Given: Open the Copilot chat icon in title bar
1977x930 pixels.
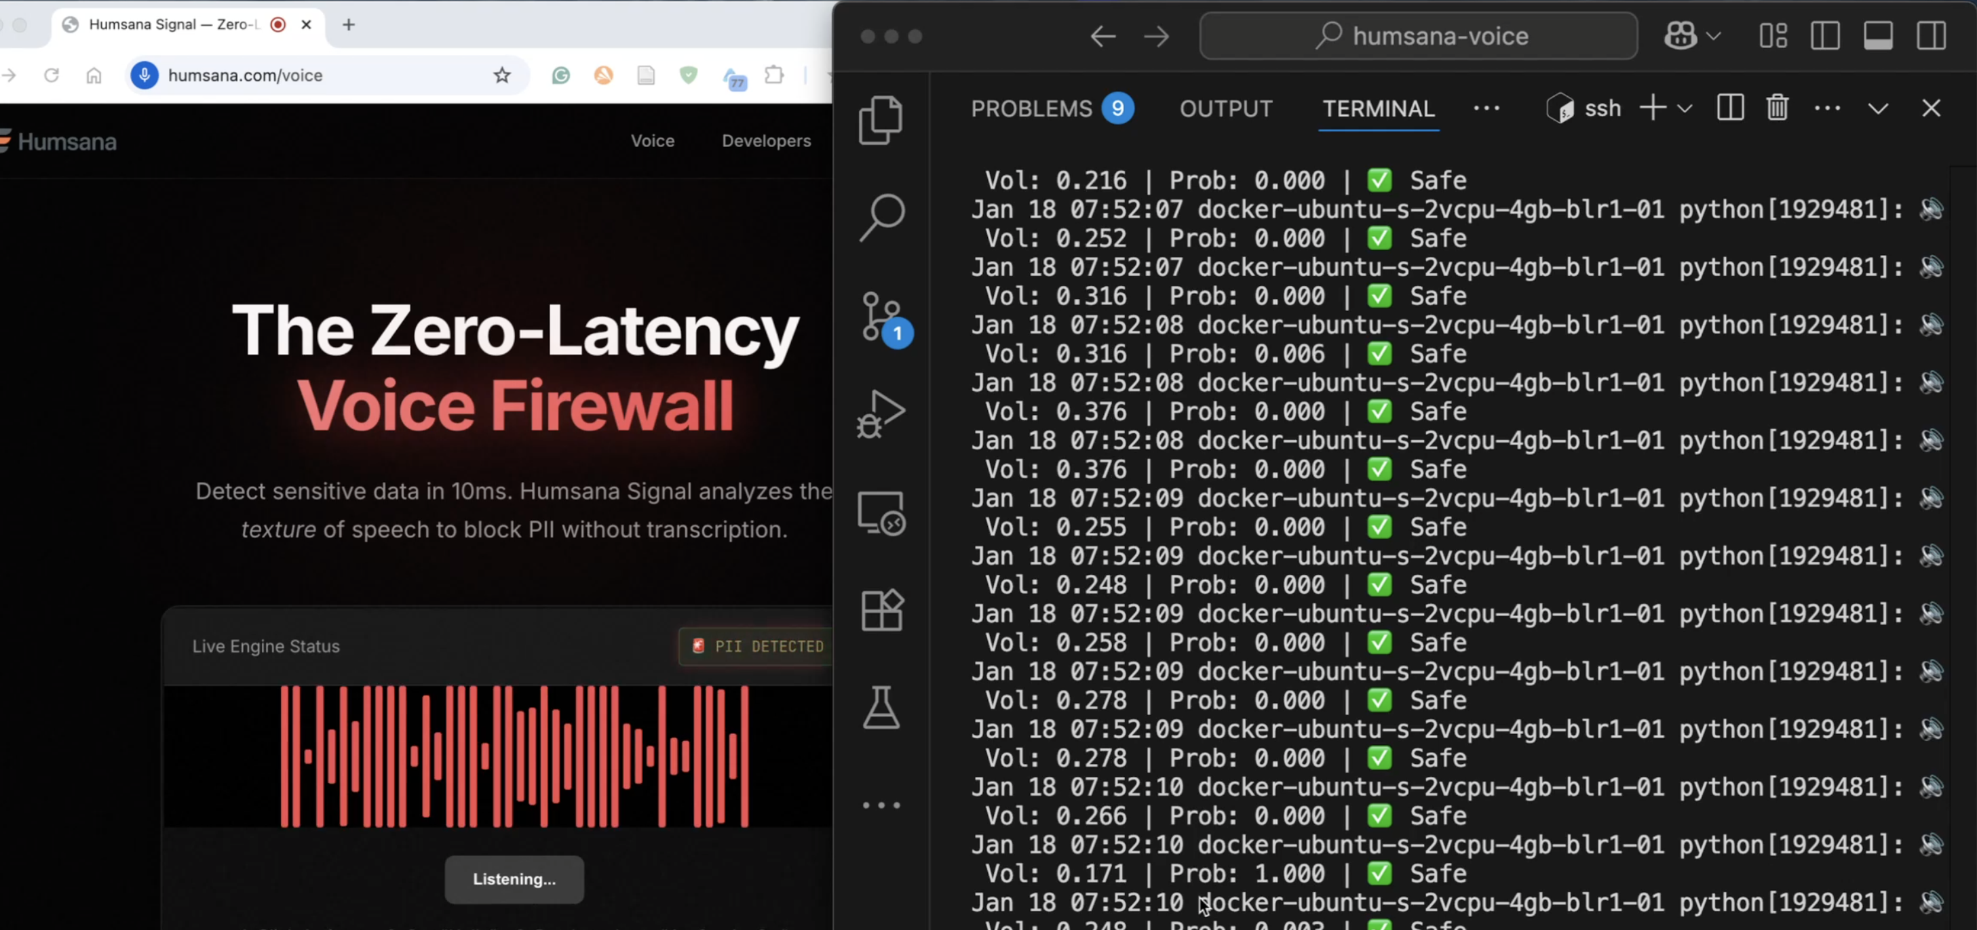Looking at the screenshot, I should click(1680, 36).
